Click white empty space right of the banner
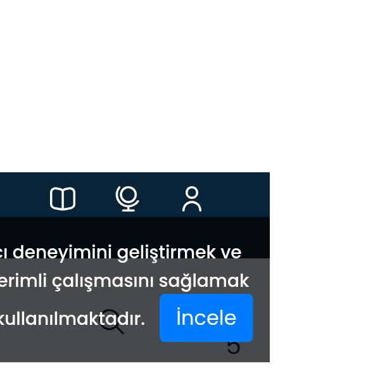 pos(325,267)
